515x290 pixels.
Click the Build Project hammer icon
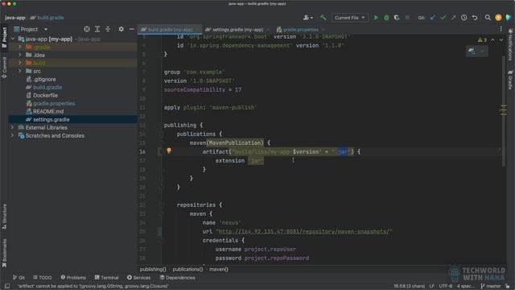point(323,18)
